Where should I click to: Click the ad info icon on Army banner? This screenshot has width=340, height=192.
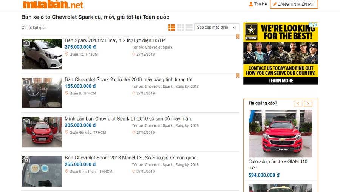[311, 25]
